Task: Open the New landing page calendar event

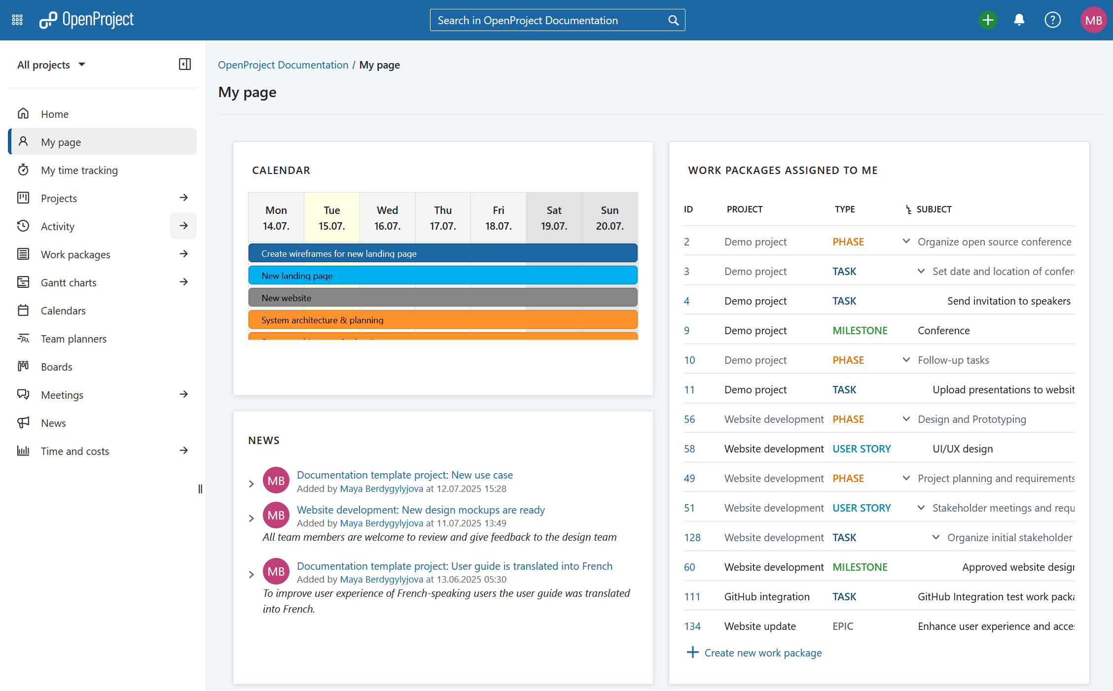Action: point(443,276)
